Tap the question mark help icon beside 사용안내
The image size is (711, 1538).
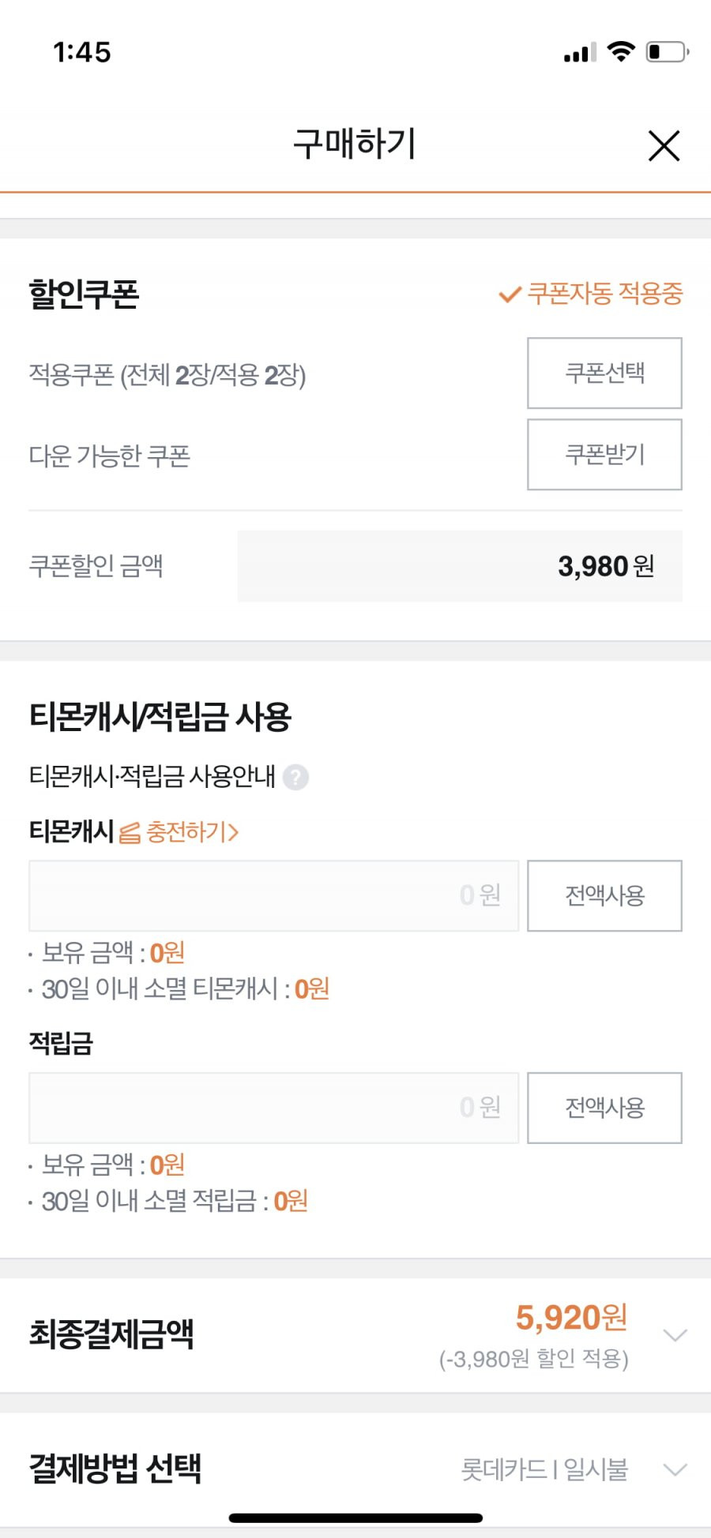pyautogui.click(x=296, y=778)
